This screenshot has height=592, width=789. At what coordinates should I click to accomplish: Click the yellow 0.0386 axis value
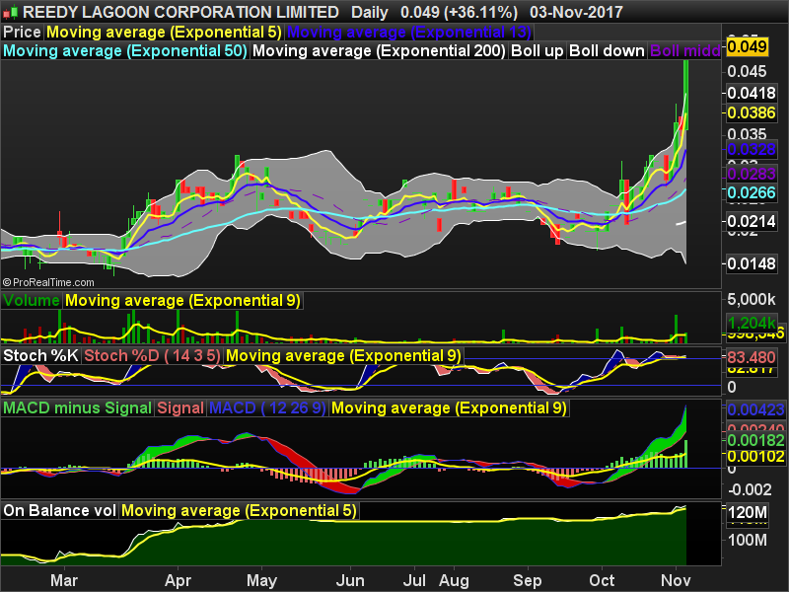(752, 112)
